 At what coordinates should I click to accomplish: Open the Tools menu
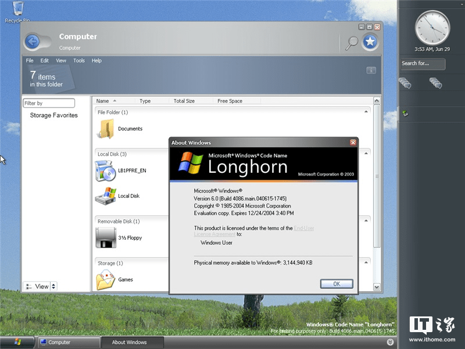[x=79, y=60]
